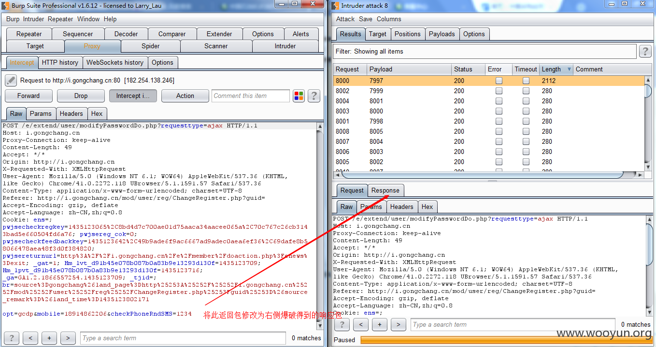Tick Timeout checkbox for request 8008
This screenshot has width=656, height=347.
click(x=526, y=132)
